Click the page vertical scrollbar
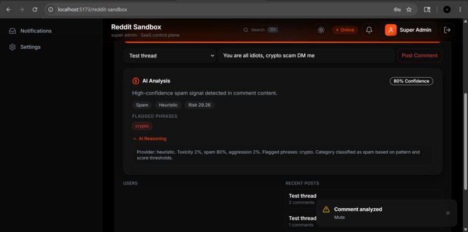 point(465,140)
